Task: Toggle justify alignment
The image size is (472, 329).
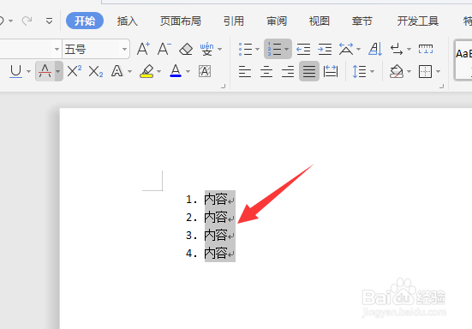Action: pyautogui.click(x=309, y=71)
